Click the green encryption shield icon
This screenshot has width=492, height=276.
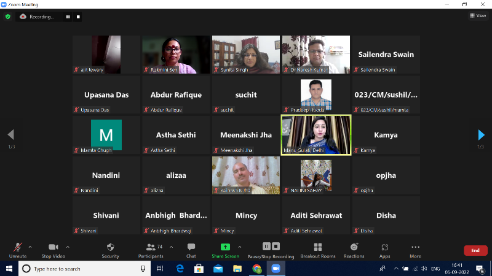coord(8,17)
